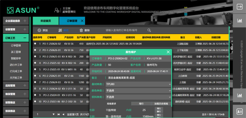This screenshot has width=246, height=118.
Task: Click 删行 in the 干胶厚度 row
Action: click(159, 112)
